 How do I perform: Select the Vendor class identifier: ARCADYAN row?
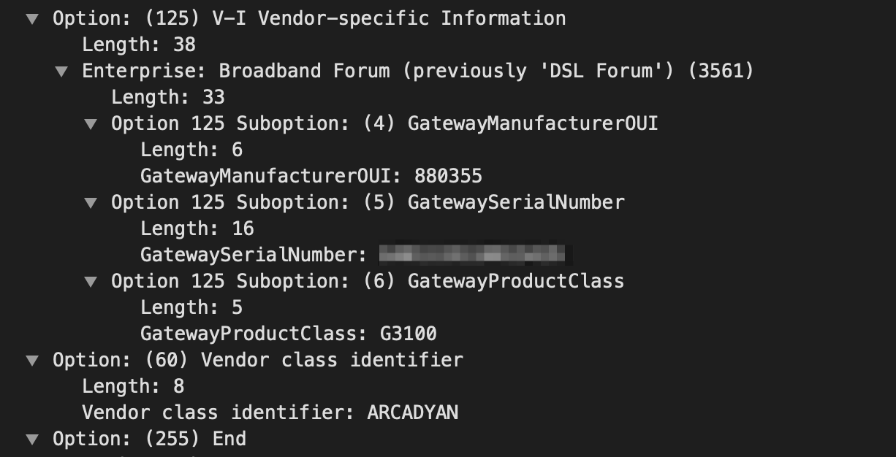pos(270,412)
